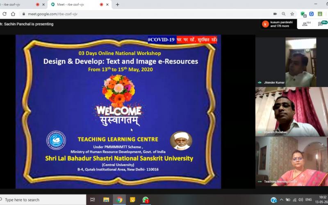Viewport: 328px width, 205px height.
Task: Open File Explorer from the taskbar
Action: (106, 200)
